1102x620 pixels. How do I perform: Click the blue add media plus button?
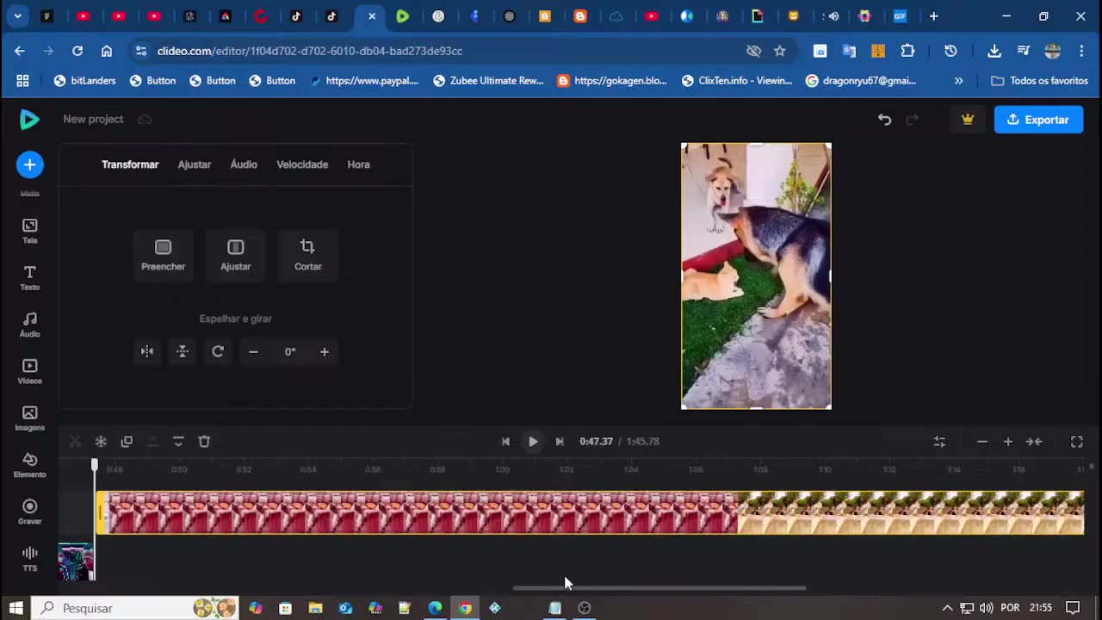click(x=29, y=164)
